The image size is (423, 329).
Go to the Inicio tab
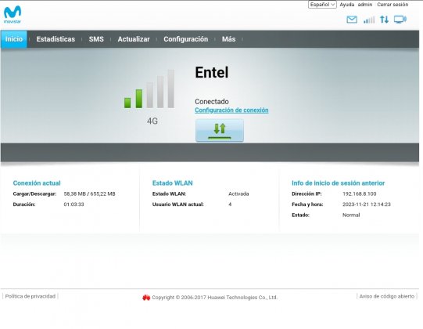(14, 39)
